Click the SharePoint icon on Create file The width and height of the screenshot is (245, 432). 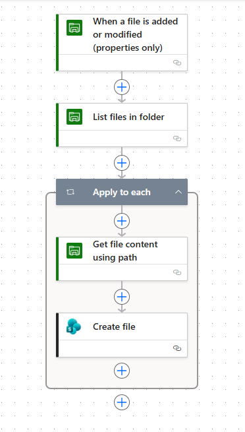[74, 326]
